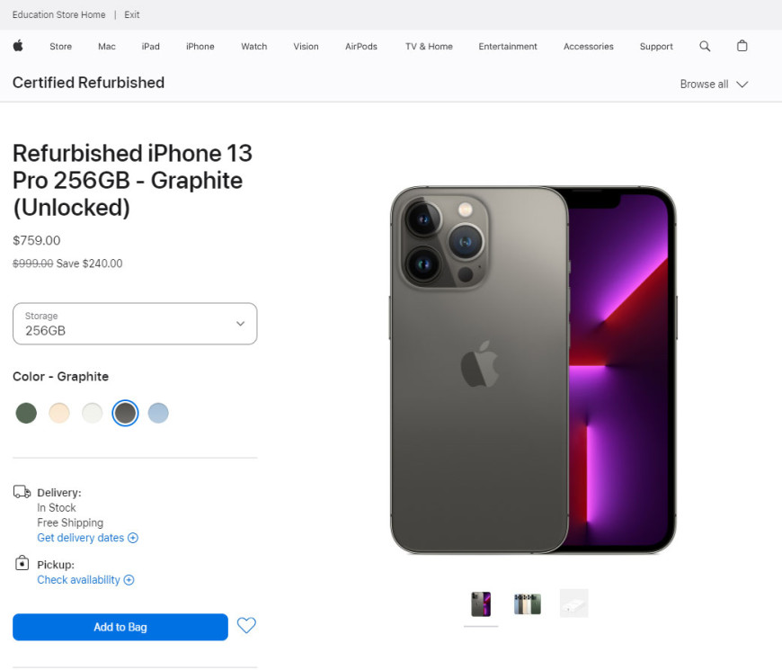The width and height of the screenshot is (782, 670).
Task: Open the Education Store Home link
Action: pos(58,15)
